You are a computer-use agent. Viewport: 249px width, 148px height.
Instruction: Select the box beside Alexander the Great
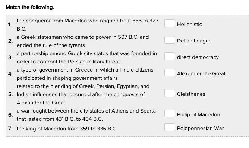pos(170,72)
